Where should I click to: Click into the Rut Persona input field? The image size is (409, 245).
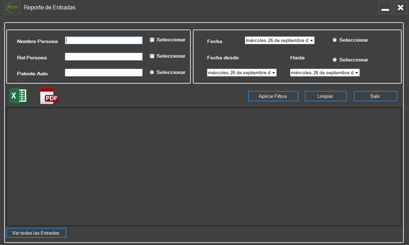tap(104, 57)
